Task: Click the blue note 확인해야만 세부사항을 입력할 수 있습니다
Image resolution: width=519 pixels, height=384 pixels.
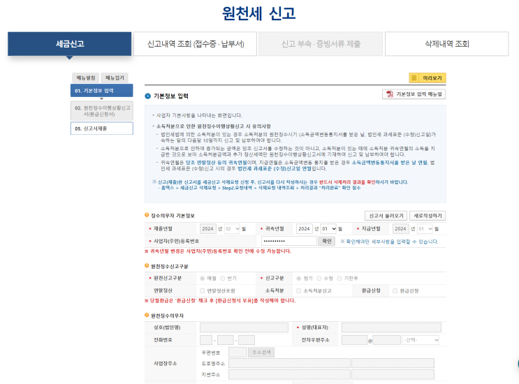Action: coord(389,242)
